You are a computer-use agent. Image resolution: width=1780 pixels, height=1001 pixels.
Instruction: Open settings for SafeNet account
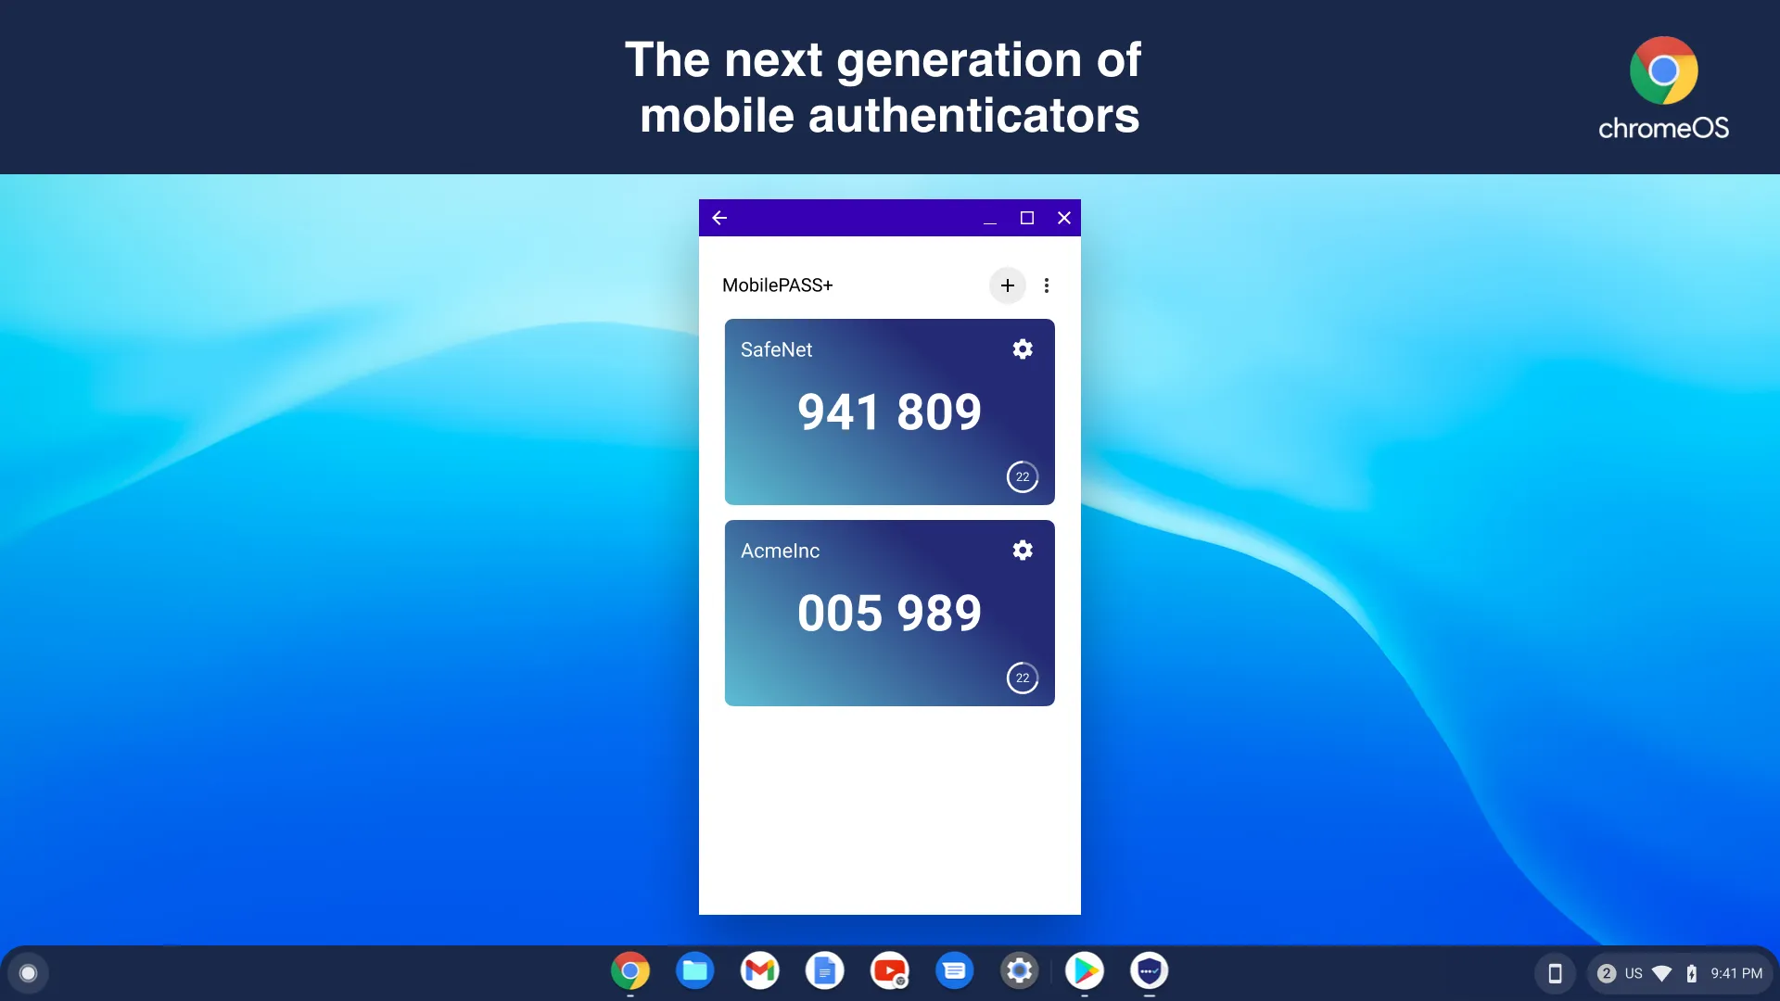[x=1021, y=348]
